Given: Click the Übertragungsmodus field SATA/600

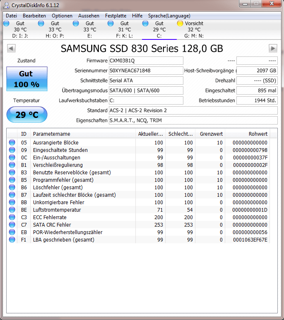Looking at the screenshot, I should (x=146, y=90).
